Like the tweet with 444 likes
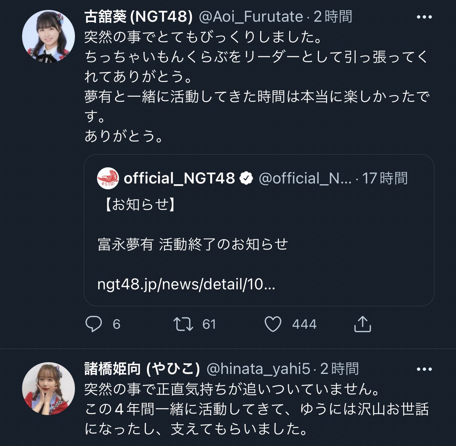Viewport: 456px width, 446px height. pyautogui.click(x=273, y=324)
